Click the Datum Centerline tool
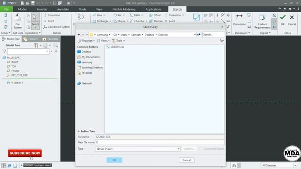The image size is (301, 169). point(52,15)
